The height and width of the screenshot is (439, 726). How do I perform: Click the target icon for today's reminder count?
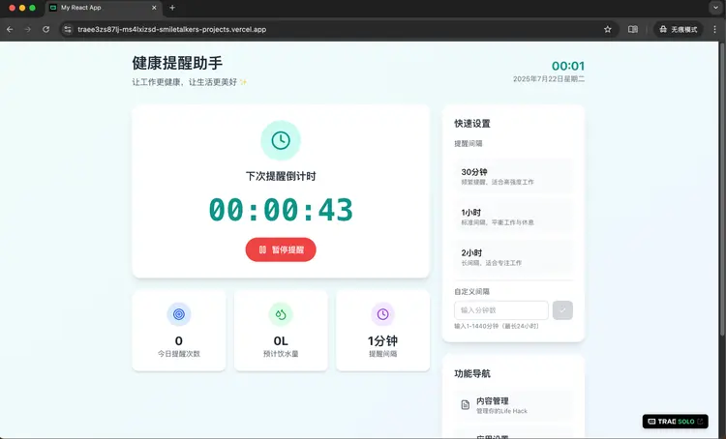pyautogui.click(x=178, y=314)
